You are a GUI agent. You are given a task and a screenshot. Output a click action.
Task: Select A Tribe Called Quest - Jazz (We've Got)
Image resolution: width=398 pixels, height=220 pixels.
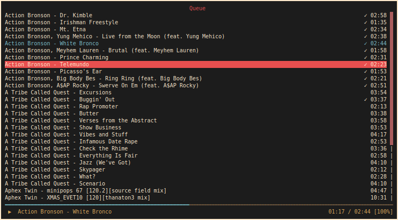click(x=68, y=163)
